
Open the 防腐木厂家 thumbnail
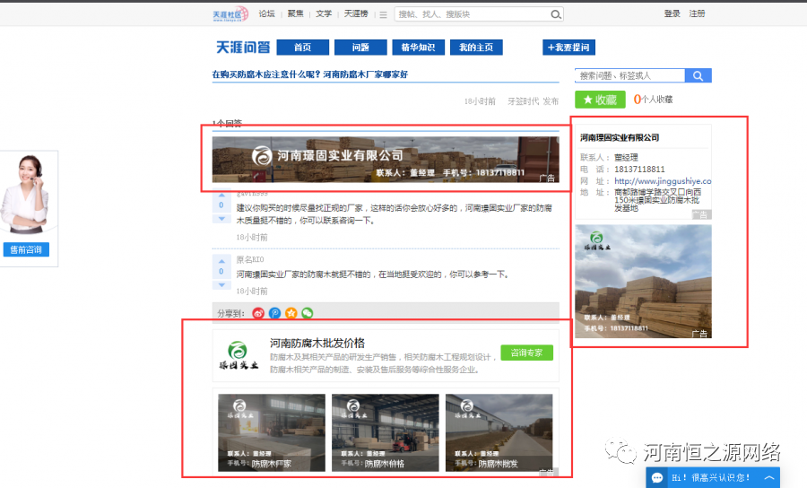pos(272,432)
